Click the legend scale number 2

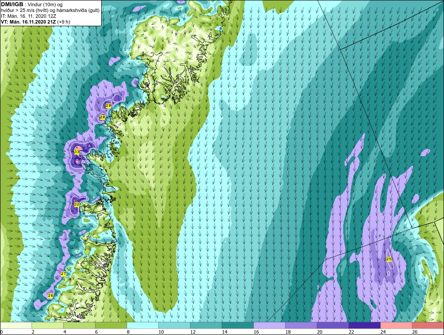click(33, 332)
